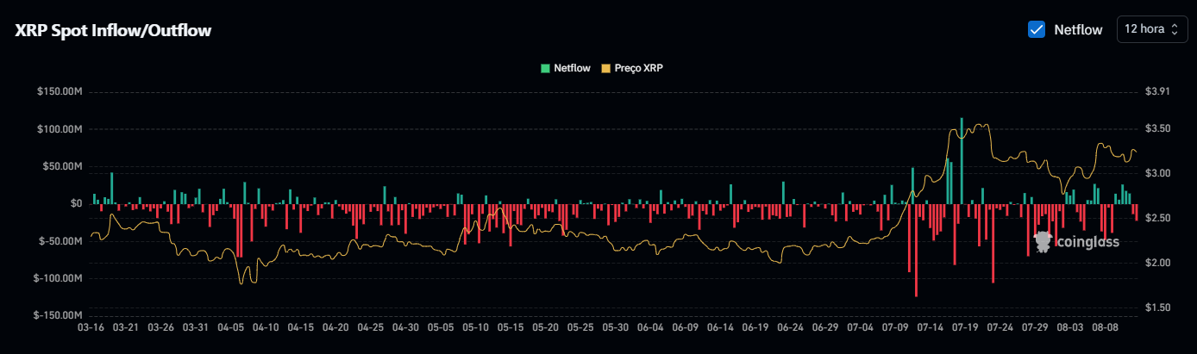Click the 06-09 date label

(x=685, y=327)
